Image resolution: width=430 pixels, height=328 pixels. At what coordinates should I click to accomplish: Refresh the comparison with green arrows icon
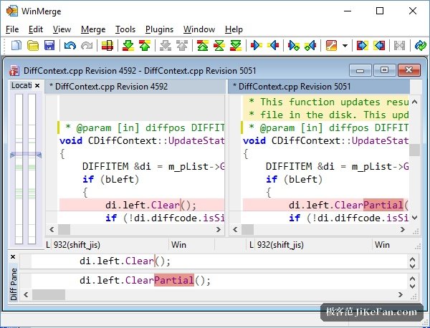(420, 46)
